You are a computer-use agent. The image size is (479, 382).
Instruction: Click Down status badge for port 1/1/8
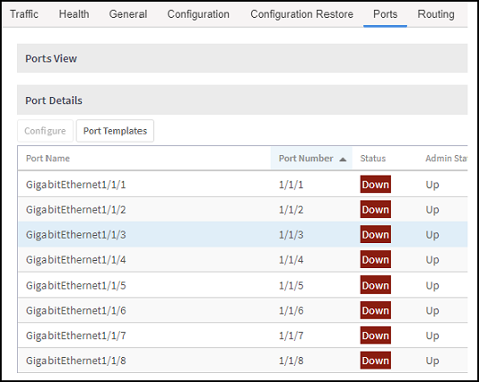[x=376, y=360]
